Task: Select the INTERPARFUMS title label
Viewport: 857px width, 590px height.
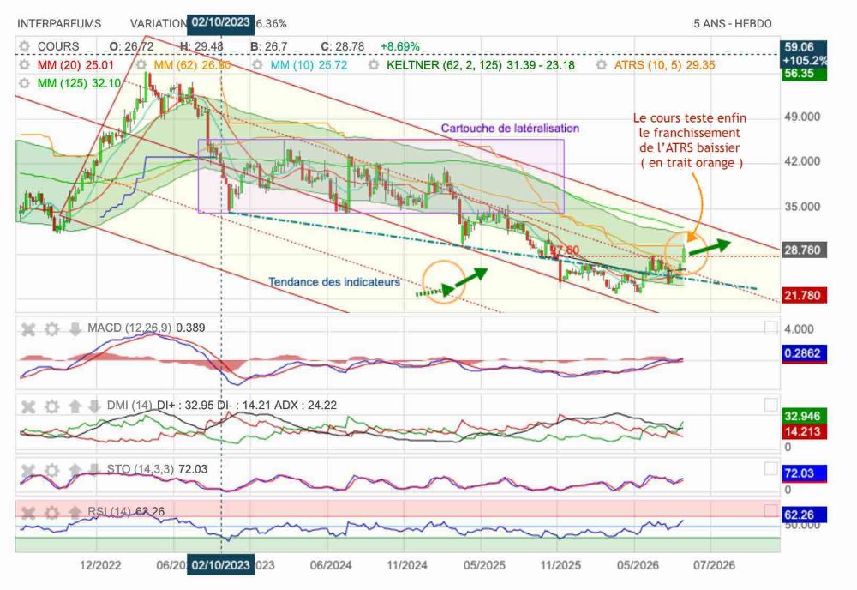Action: click(x=59, y=23)
